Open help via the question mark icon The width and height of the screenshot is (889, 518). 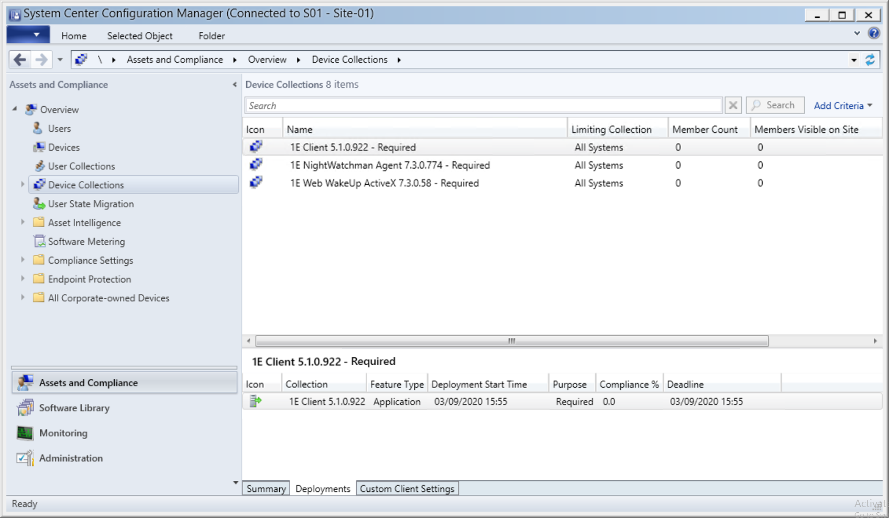click(x=874, y=33)
